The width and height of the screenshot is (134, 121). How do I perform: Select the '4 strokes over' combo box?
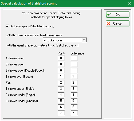point(65,40)
